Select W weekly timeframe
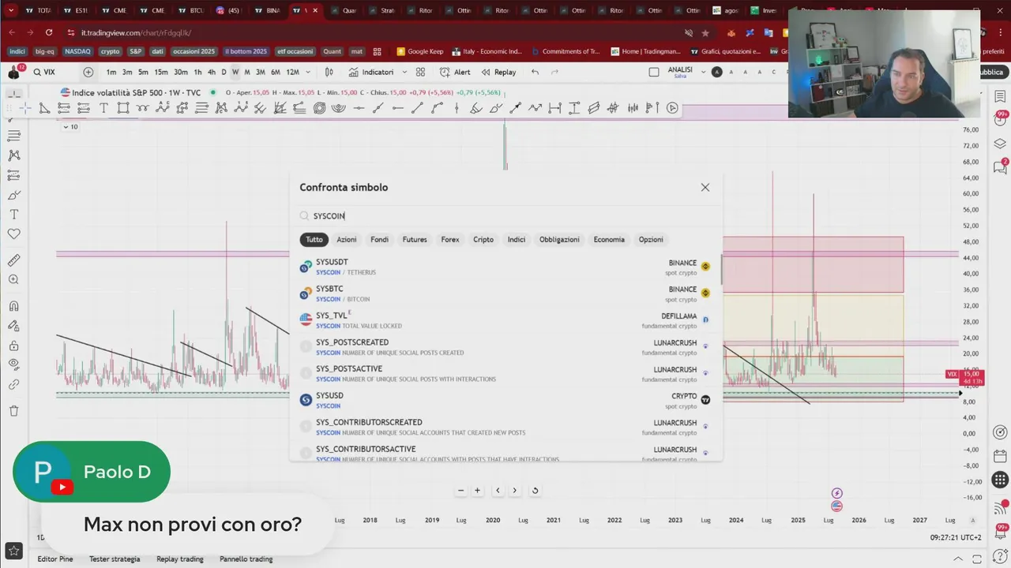 pyautogui.click(x=235, y=72)
